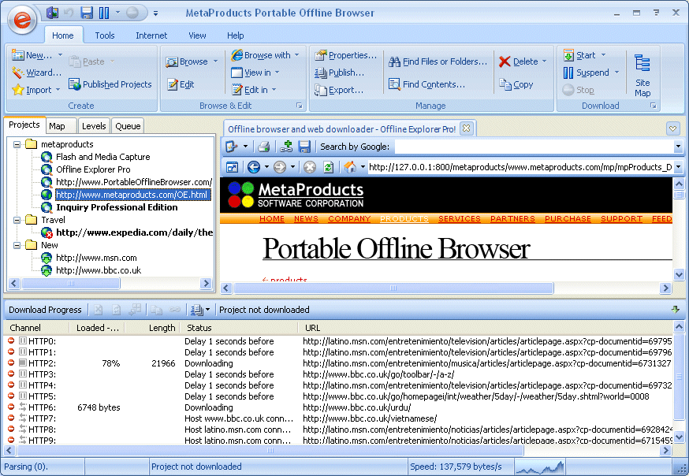Open the Delete dropdown arrow
This screenshot has height=476, width=689.
pos(545,61)
